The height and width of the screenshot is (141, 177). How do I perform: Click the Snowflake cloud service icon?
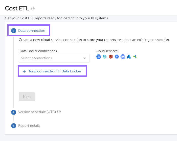[105, 57]
